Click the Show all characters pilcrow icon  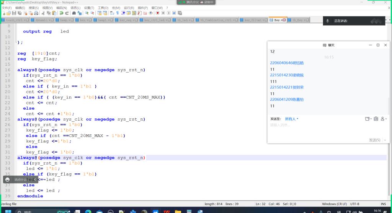[x=118, y=13]
